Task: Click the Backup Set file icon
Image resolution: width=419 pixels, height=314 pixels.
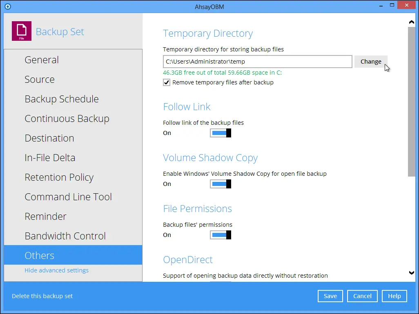Action: pos(21,31)
